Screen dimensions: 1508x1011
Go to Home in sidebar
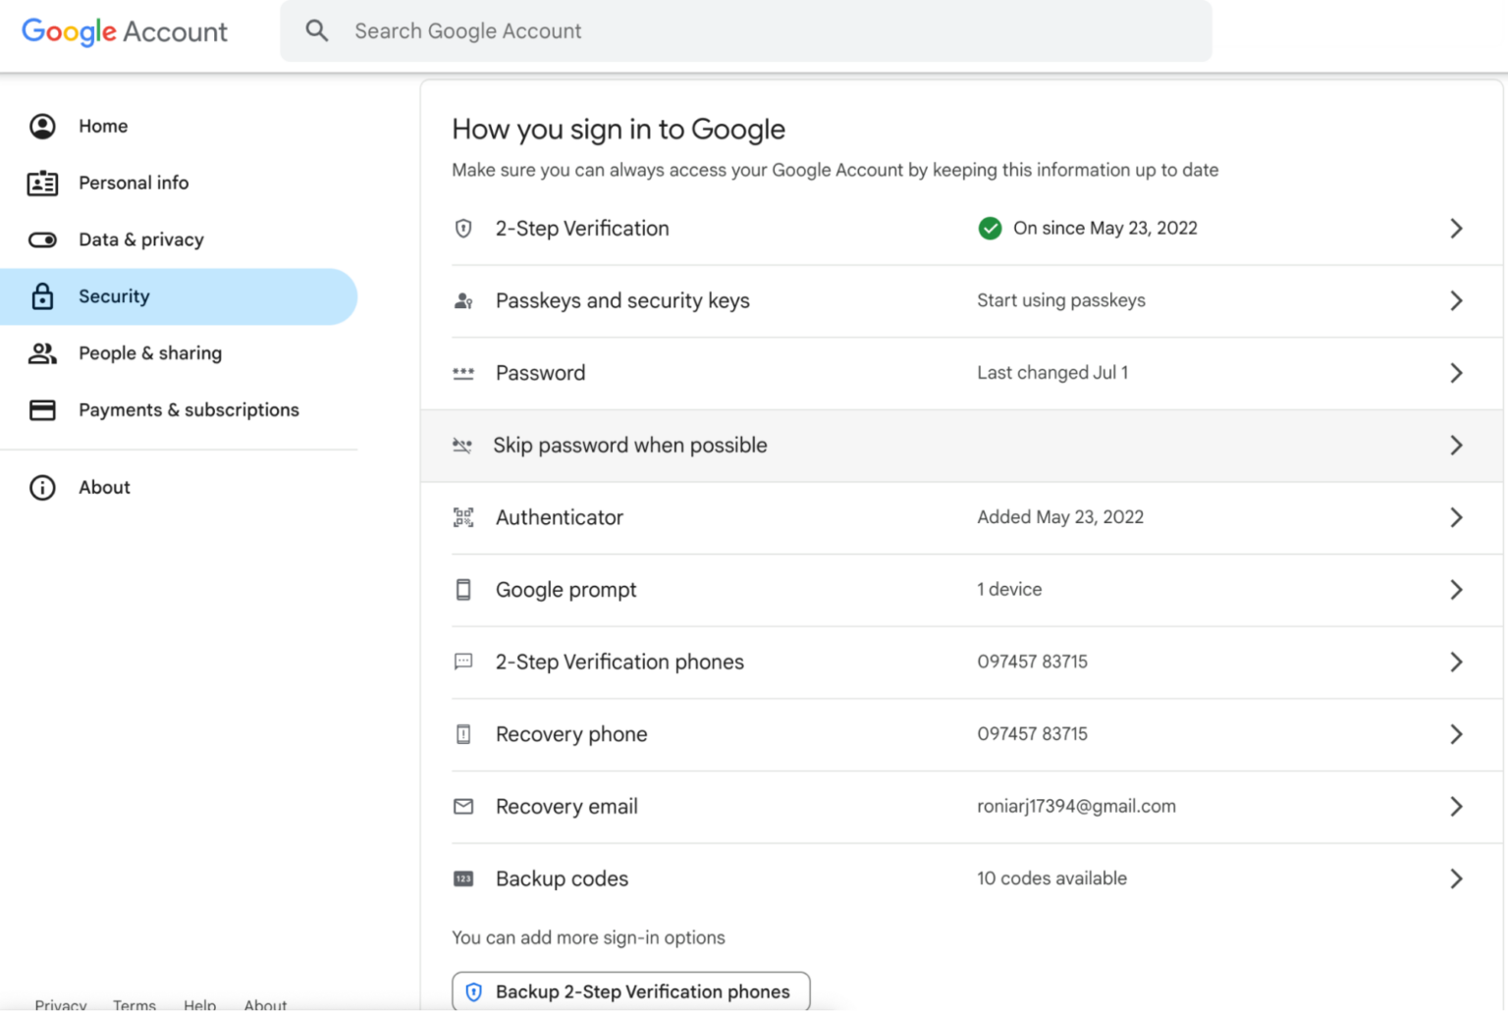pos(179,126)
